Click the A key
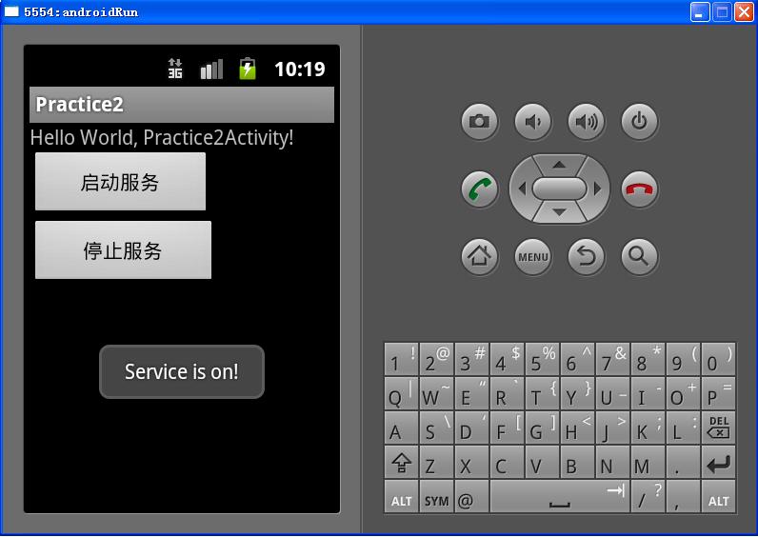Viewport: 758px width, 537px height. pyautogui.click(x=401, y=428)
